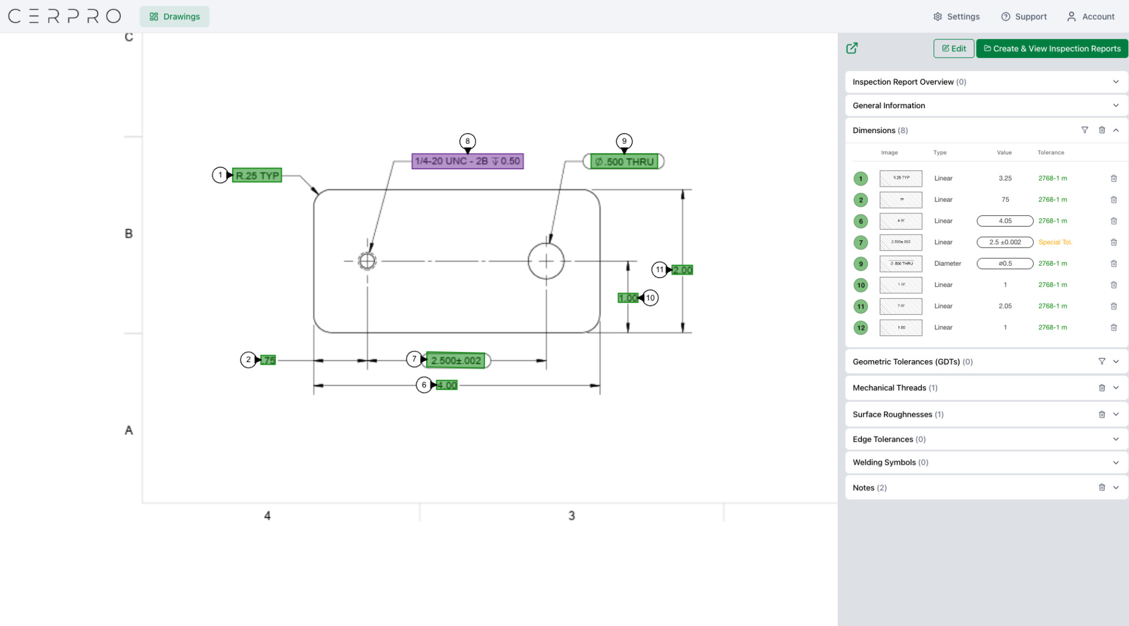Click the Geometric Tolerances filter icon
The height and width of the screenshot is (626, 1129).
point(1101,362)
